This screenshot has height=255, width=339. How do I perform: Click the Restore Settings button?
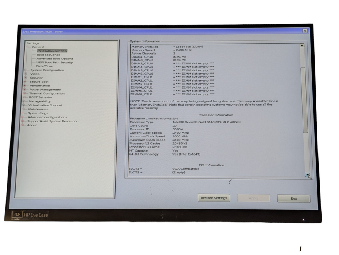[x=214, y=198]
